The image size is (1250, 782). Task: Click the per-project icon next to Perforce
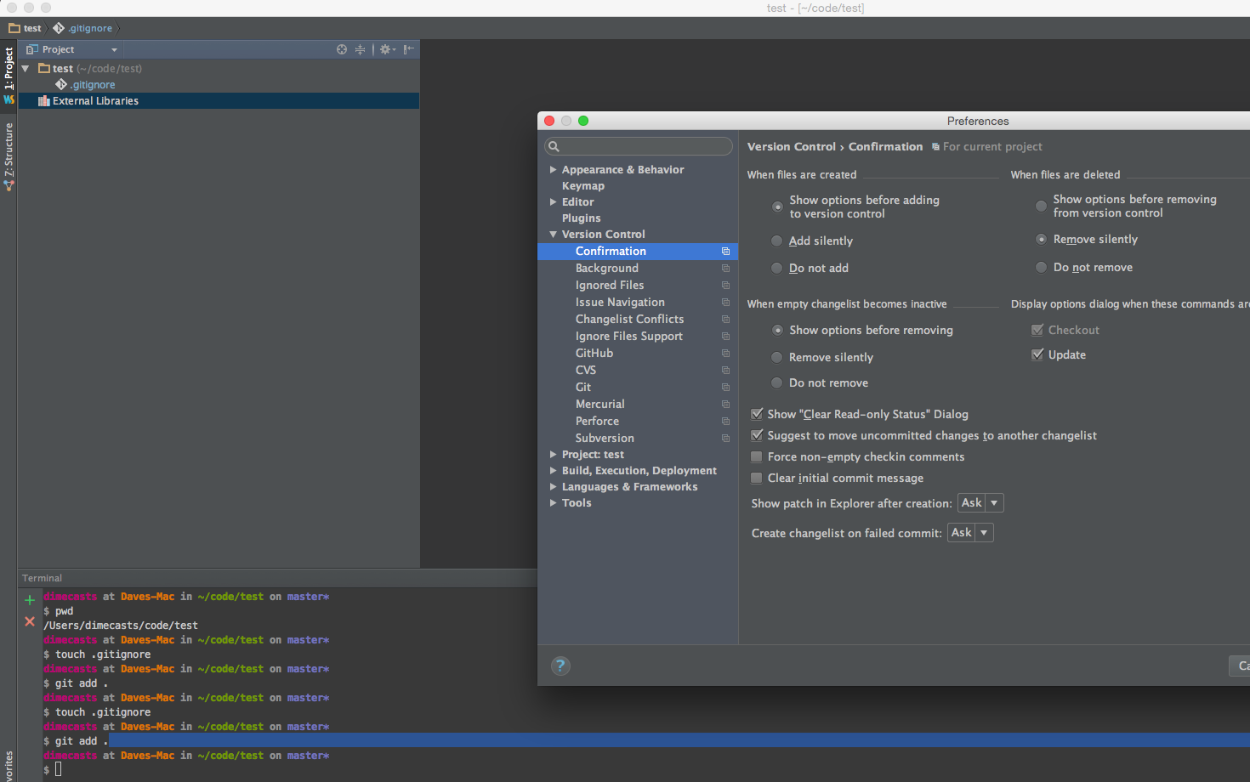(x=725, y=422)
